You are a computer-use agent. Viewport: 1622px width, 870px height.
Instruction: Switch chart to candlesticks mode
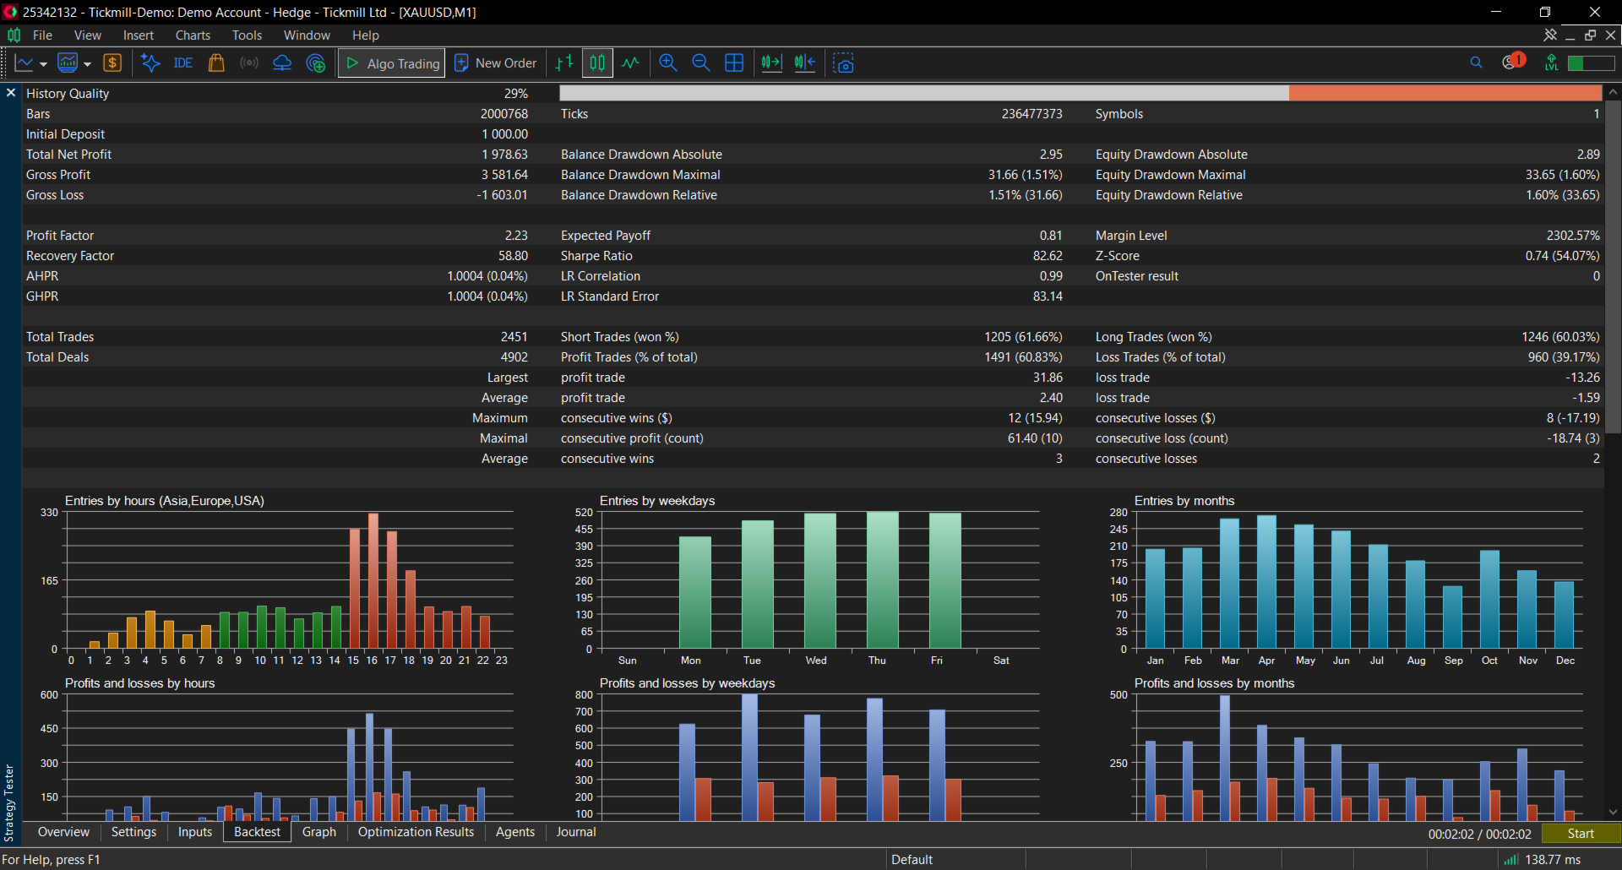point(597,63)
